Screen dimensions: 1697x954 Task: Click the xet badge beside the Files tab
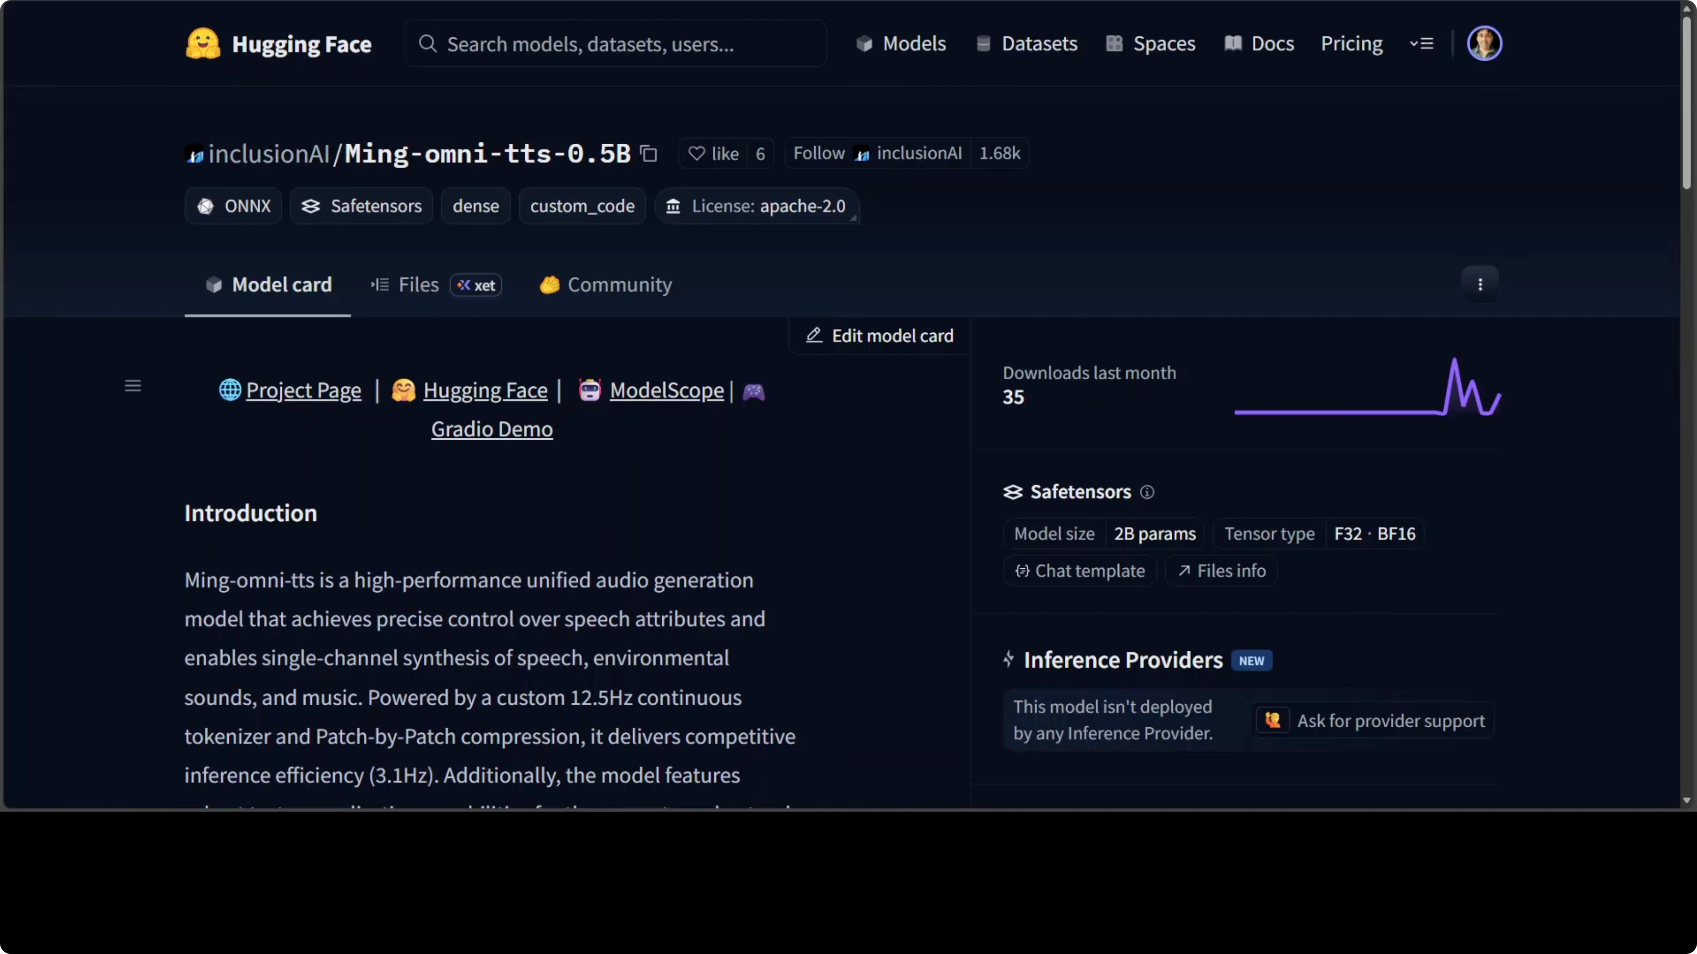point(475,284)
